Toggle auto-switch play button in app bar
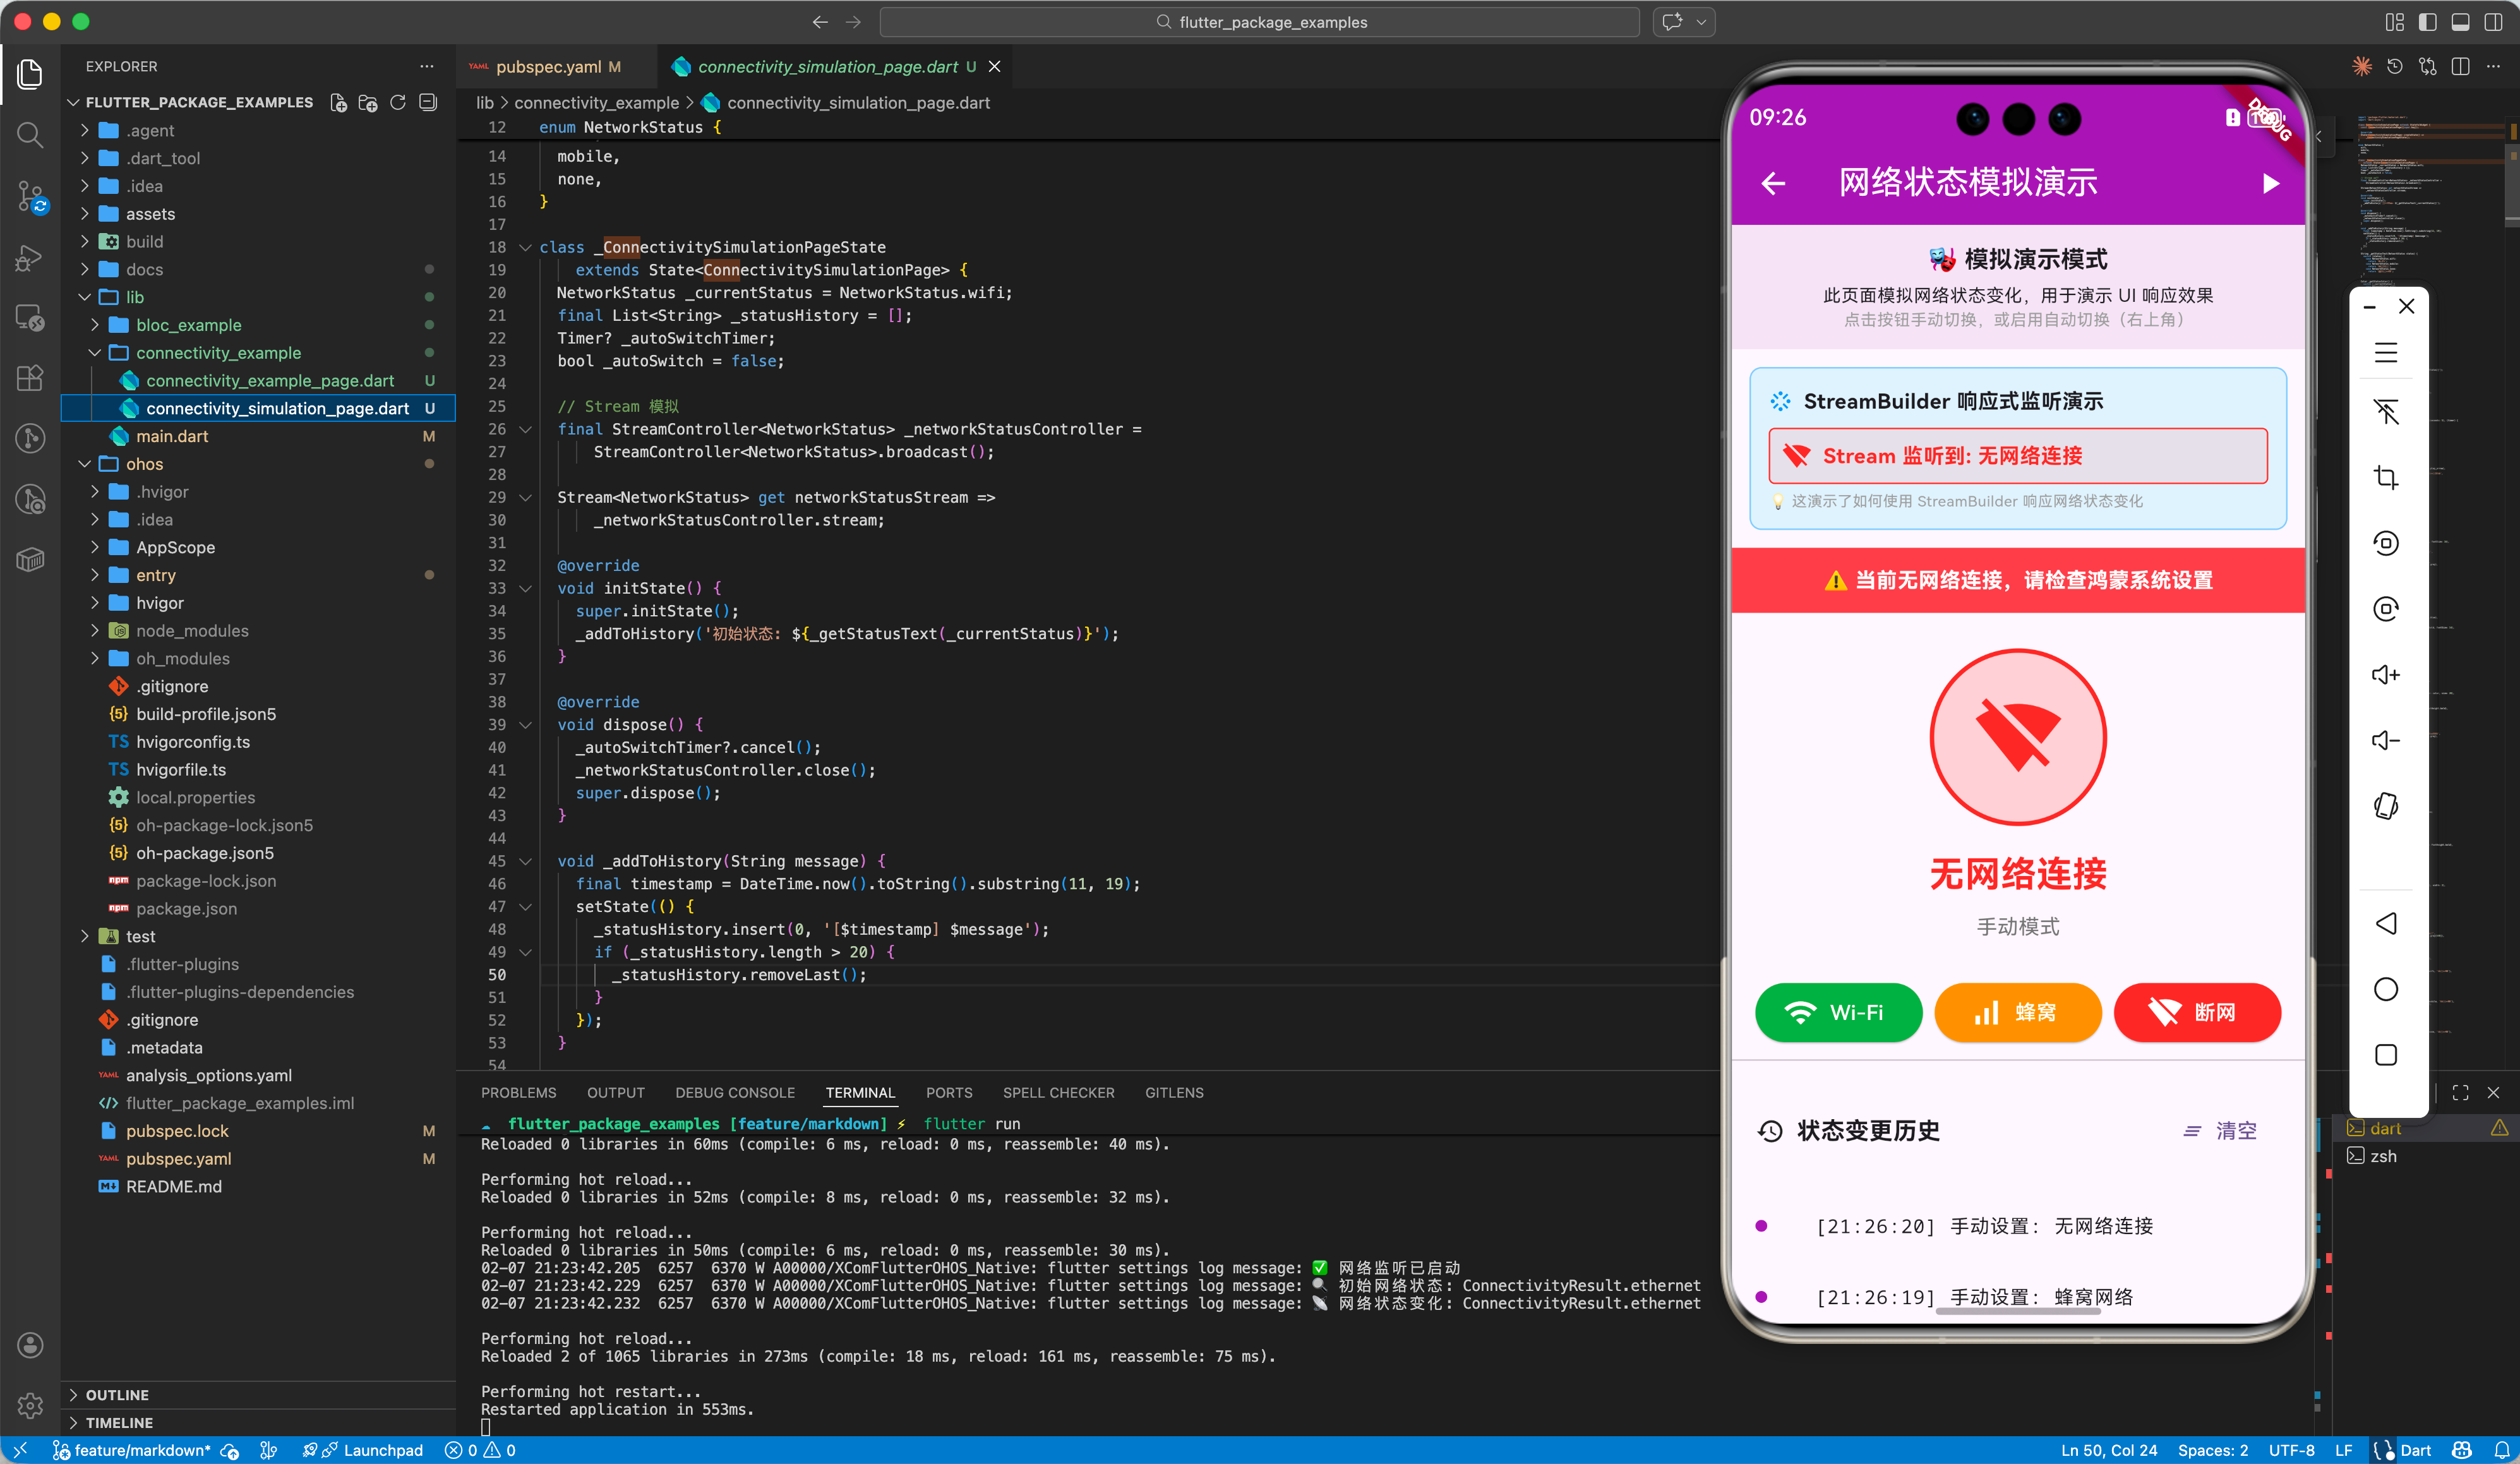 (2270, 183)
